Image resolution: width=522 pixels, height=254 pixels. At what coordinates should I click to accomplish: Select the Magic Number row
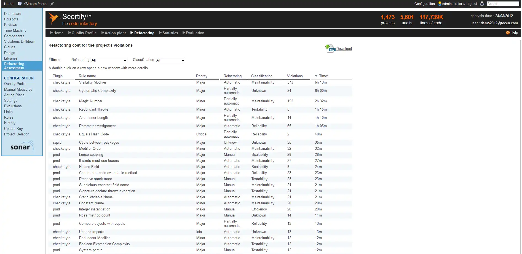tap(200, 101)
